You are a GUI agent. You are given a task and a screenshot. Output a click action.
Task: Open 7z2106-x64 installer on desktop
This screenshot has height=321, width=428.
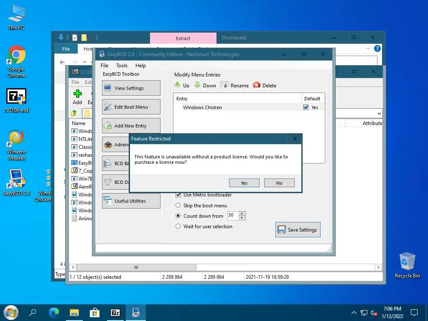(x=16, y=101)
